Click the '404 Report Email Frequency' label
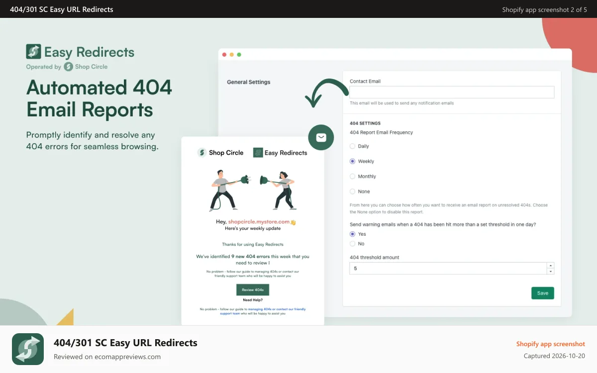The height and width of the screenshot is (373, 597). tap(381, 133)
